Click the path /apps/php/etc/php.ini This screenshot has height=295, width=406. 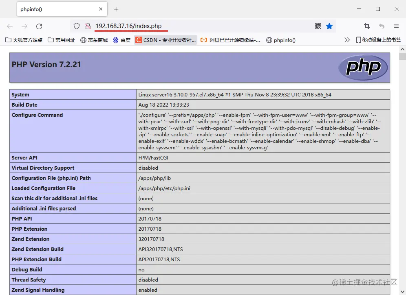tap(164, 188)
